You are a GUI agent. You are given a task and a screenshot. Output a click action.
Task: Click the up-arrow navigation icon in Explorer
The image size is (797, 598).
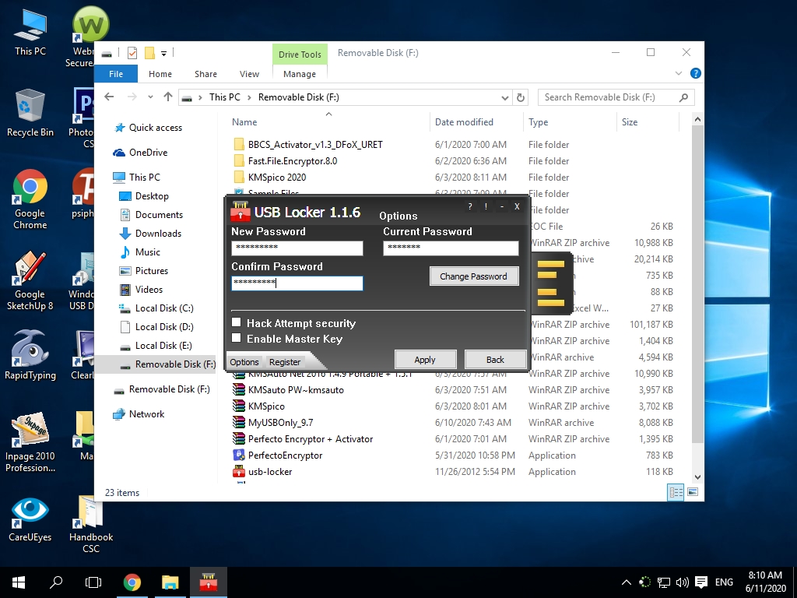pos(168,97)
